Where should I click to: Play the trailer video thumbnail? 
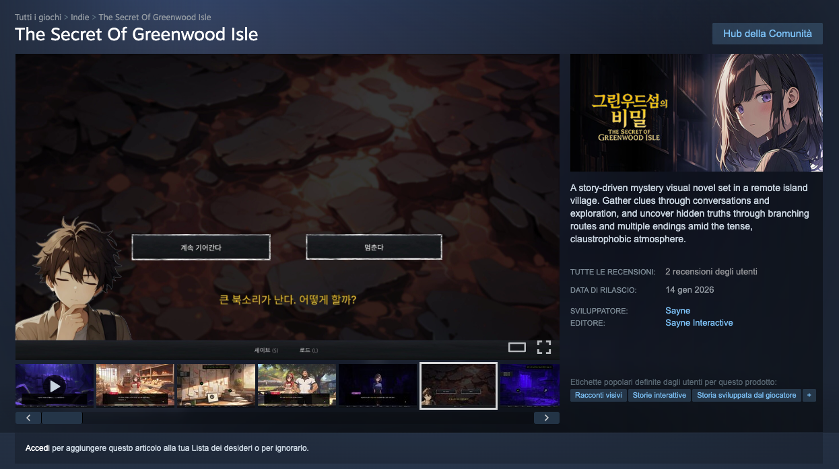coord(55,386)
